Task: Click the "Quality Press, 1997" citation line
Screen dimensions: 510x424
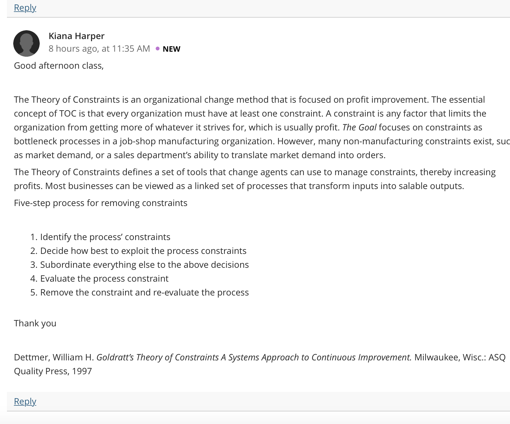Action: tap(53, 371)
